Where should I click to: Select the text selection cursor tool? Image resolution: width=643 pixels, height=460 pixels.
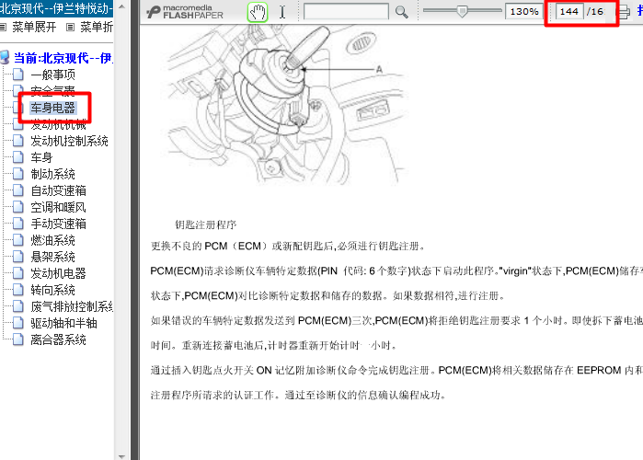[282, 12]
